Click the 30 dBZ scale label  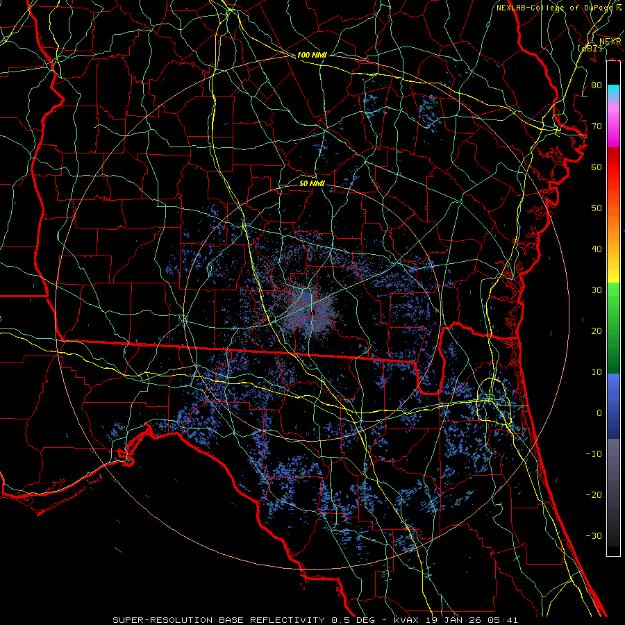point(597,290)
